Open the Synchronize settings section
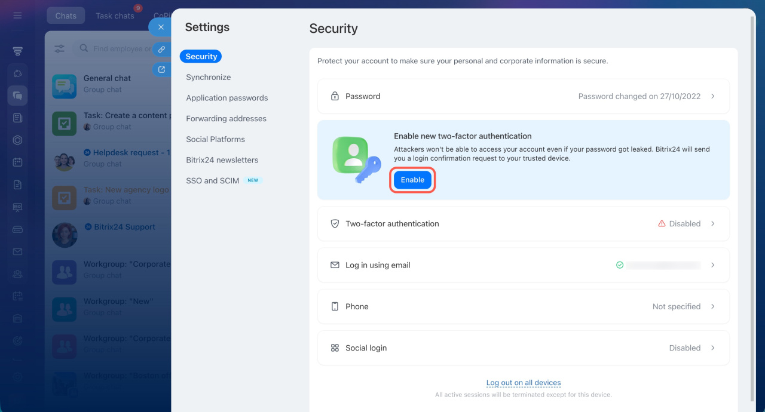The image size is (765, 412). tap(208, 77)
